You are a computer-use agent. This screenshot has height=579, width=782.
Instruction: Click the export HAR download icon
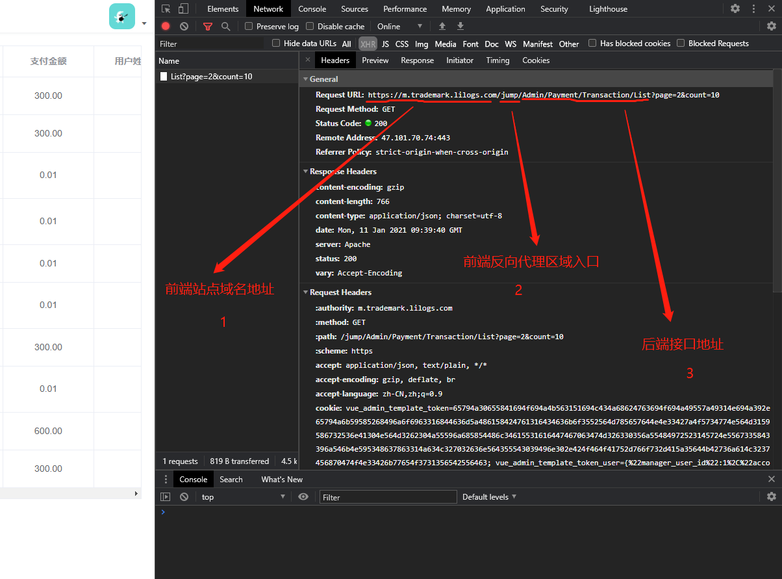460,26
